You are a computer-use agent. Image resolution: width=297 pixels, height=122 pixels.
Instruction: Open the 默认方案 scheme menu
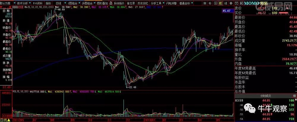click(5, 3)
